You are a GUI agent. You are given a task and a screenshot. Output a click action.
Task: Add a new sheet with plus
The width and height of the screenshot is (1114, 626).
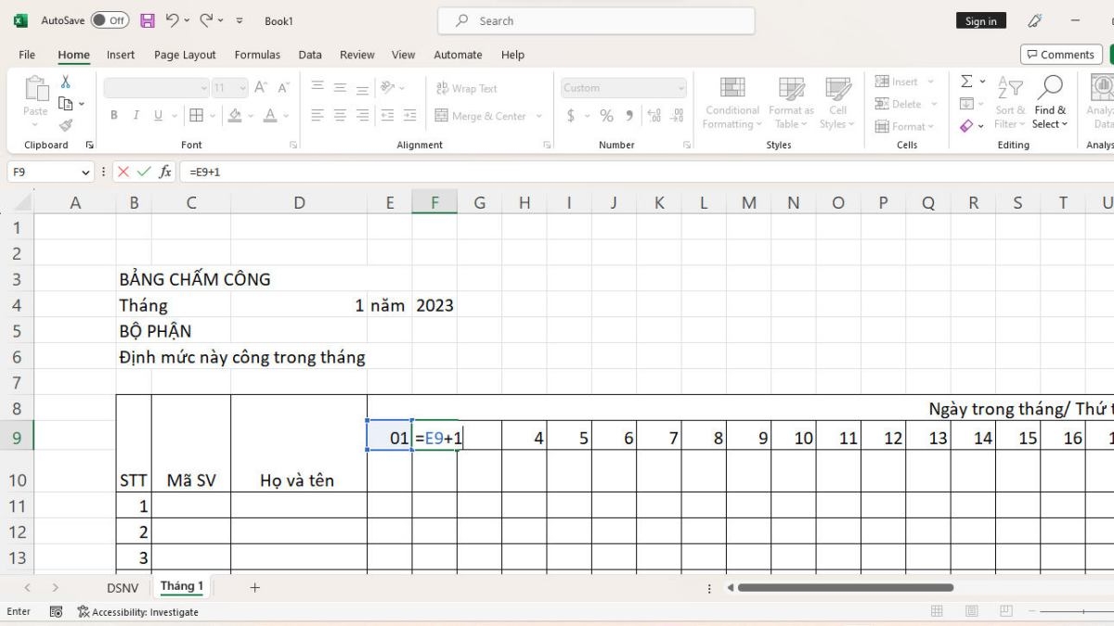pyautogui.click(x=254, y=587)
